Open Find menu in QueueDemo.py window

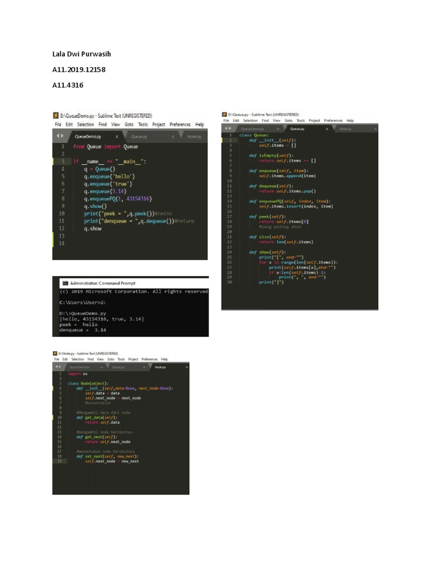click(103, 125)
